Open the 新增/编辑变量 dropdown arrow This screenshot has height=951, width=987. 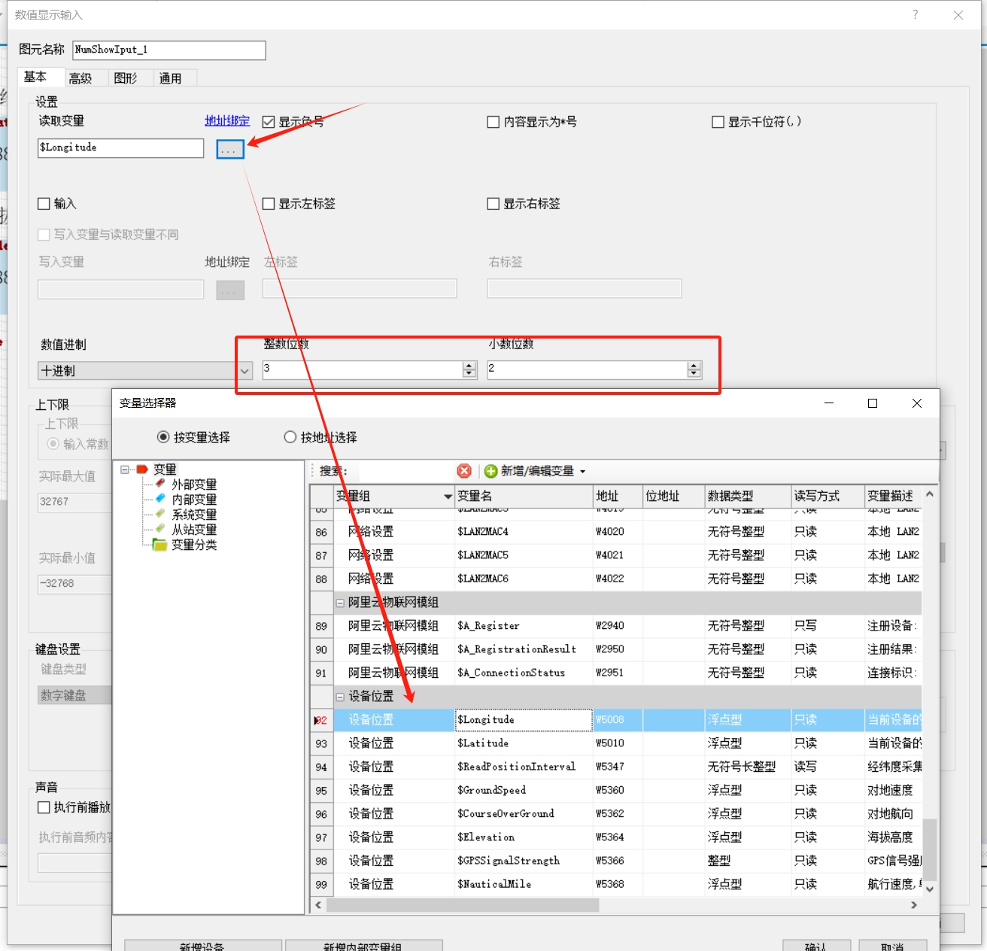[582, 472]
